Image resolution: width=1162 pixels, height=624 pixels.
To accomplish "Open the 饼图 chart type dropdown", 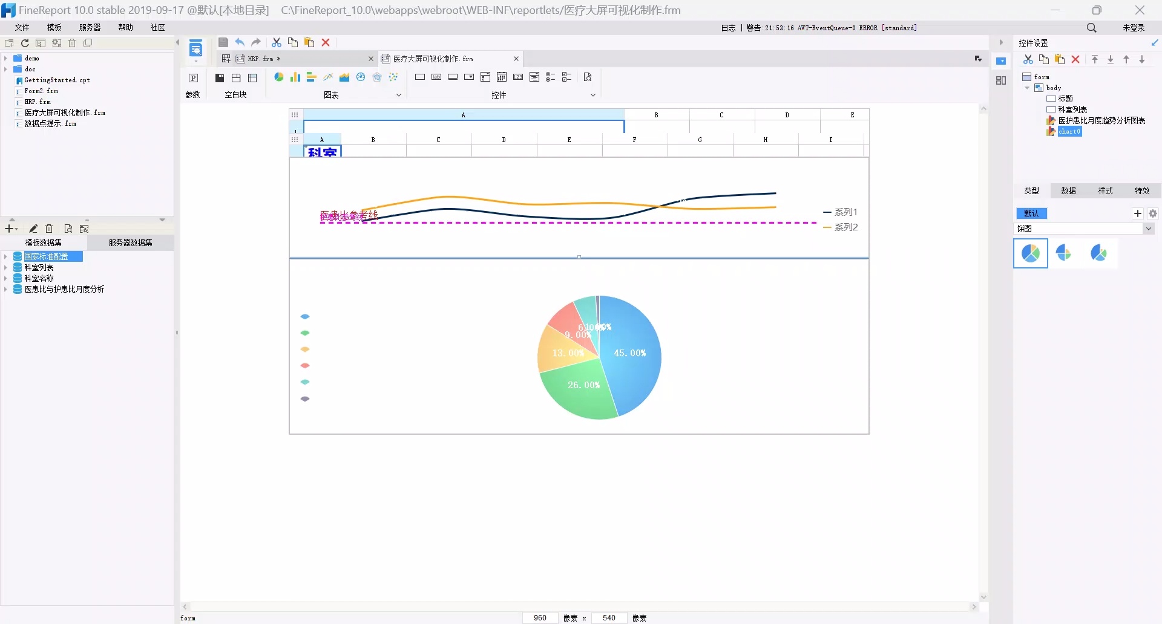I will 1148,229.
